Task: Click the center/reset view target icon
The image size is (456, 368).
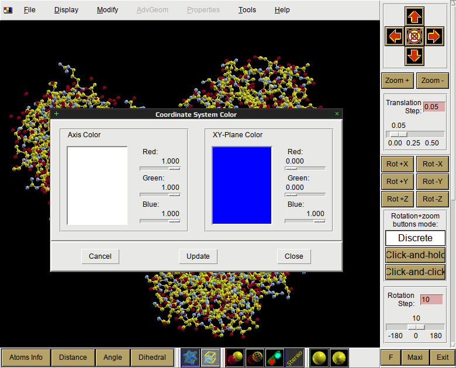Action: coord(414,36)
